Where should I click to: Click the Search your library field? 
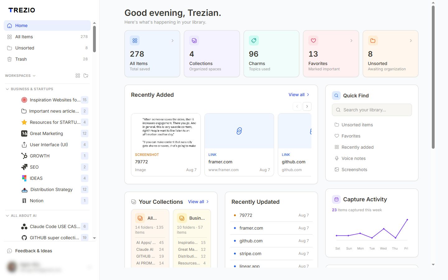pos(372,110)
